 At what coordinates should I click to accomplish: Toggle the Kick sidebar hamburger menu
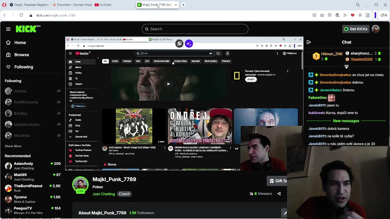8,29
